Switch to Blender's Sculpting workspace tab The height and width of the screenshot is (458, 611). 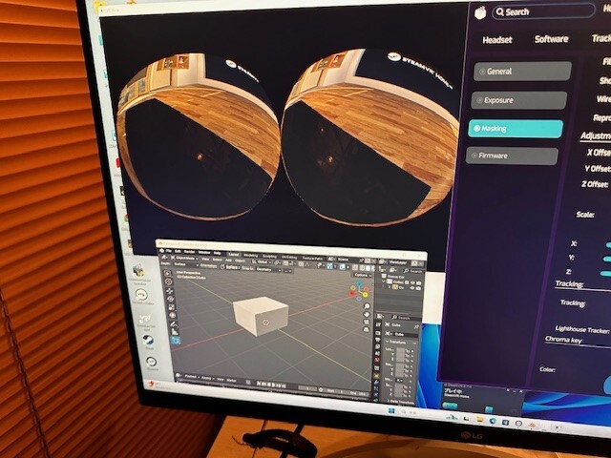269,257
